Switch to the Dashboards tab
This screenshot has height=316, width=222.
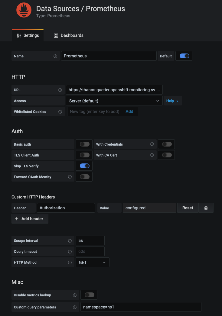click(69, 35)
